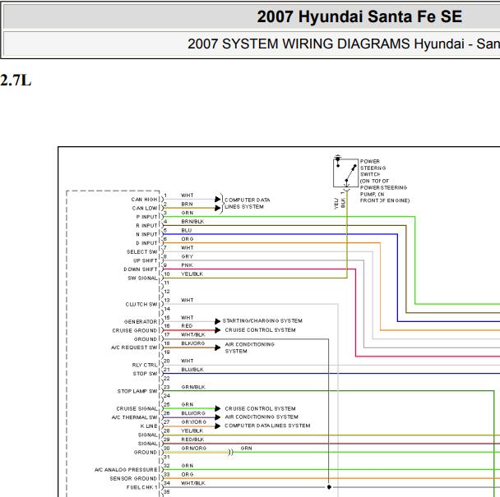Click the splice dot on the pin 34 wire

click(x=329, y=487)
